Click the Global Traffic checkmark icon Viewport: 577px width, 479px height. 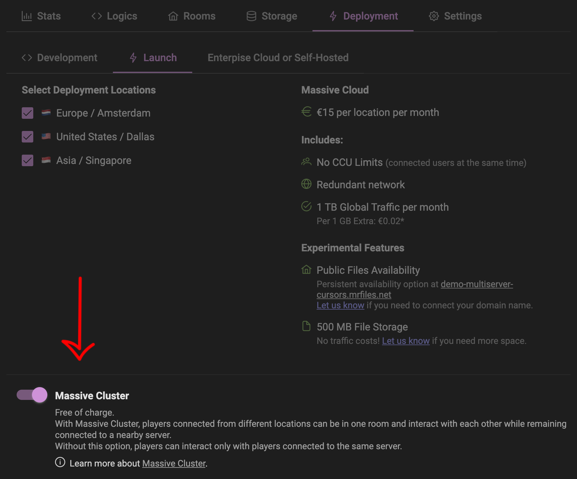[x=306, y=206]
